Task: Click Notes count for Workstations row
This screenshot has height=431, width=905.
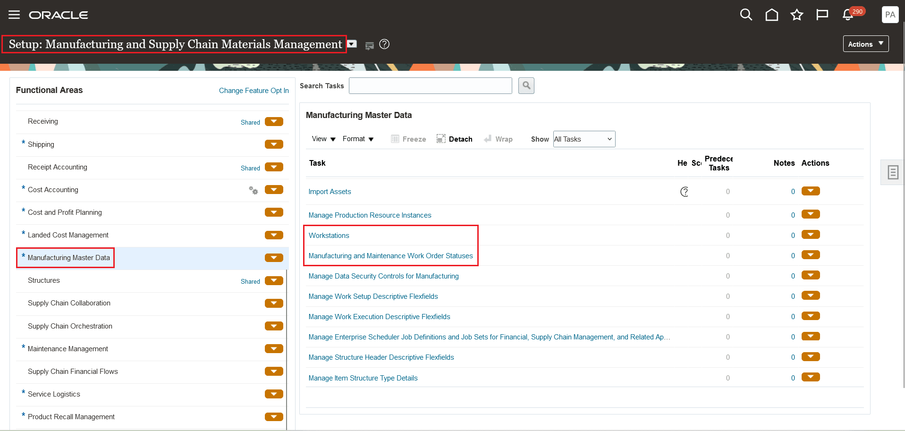Action: [x=793, y=236]
